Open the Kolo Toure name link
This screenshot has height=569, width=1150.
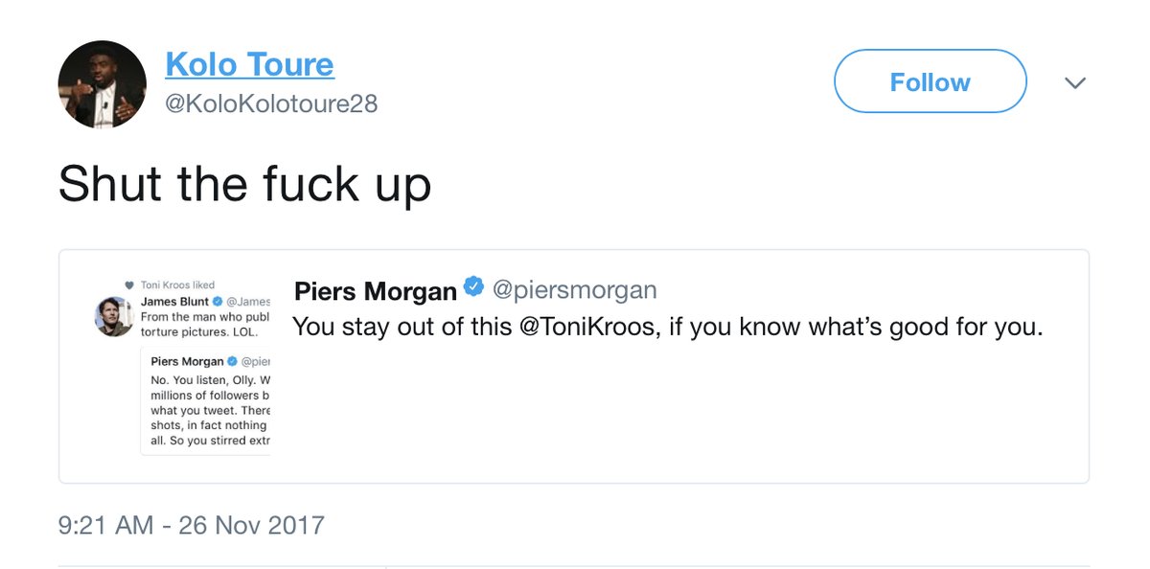tap(249, 64)
